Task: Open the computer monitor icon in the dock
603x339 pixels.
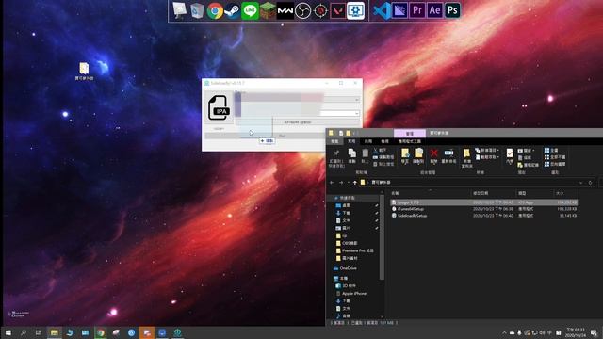Action: pos(180,10)
